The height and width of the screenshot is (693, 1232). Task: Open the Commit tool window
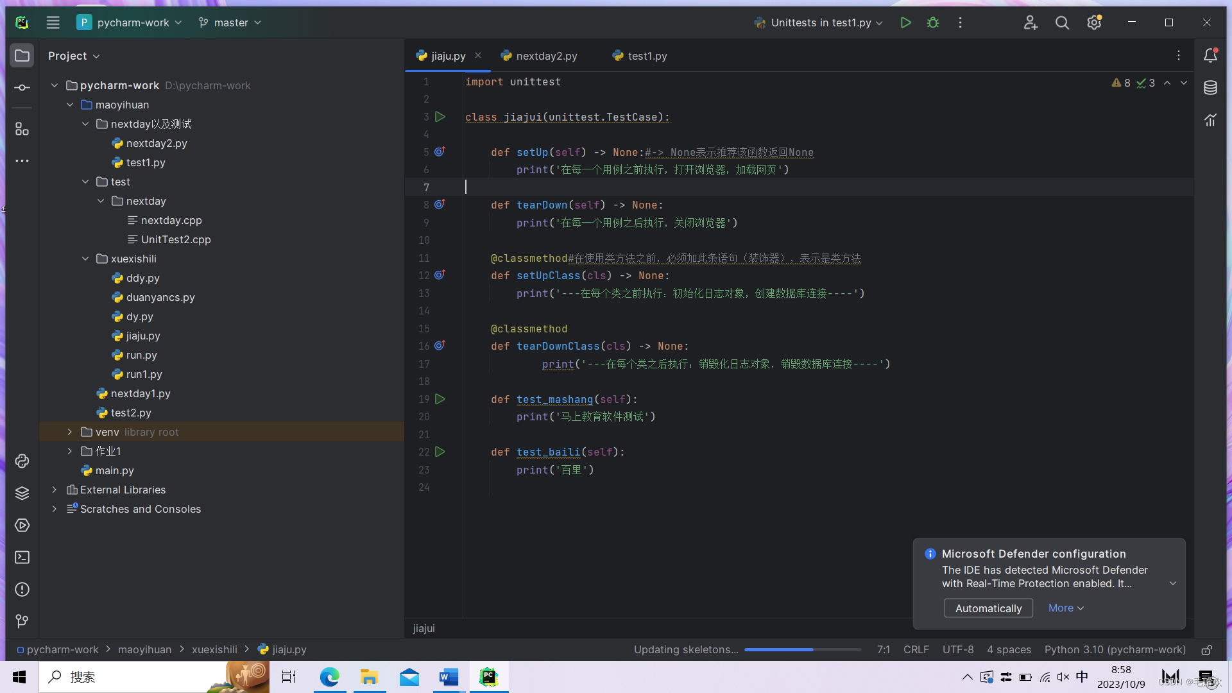pyautogui.click(x=22, y=87)
